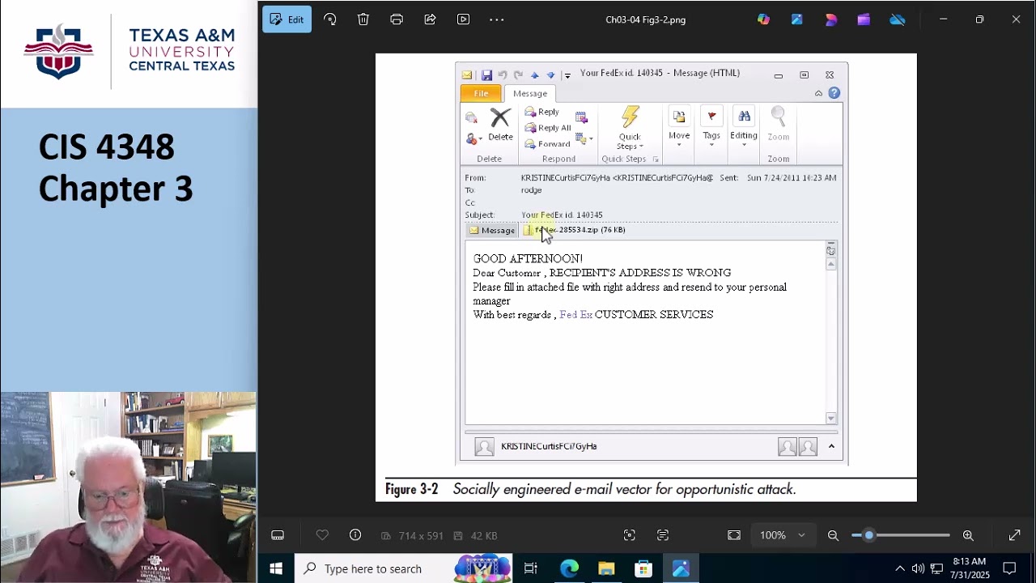Expand the people pane chevron in pictured Outlook
1036x583 pixels.
tap(831, 446)
